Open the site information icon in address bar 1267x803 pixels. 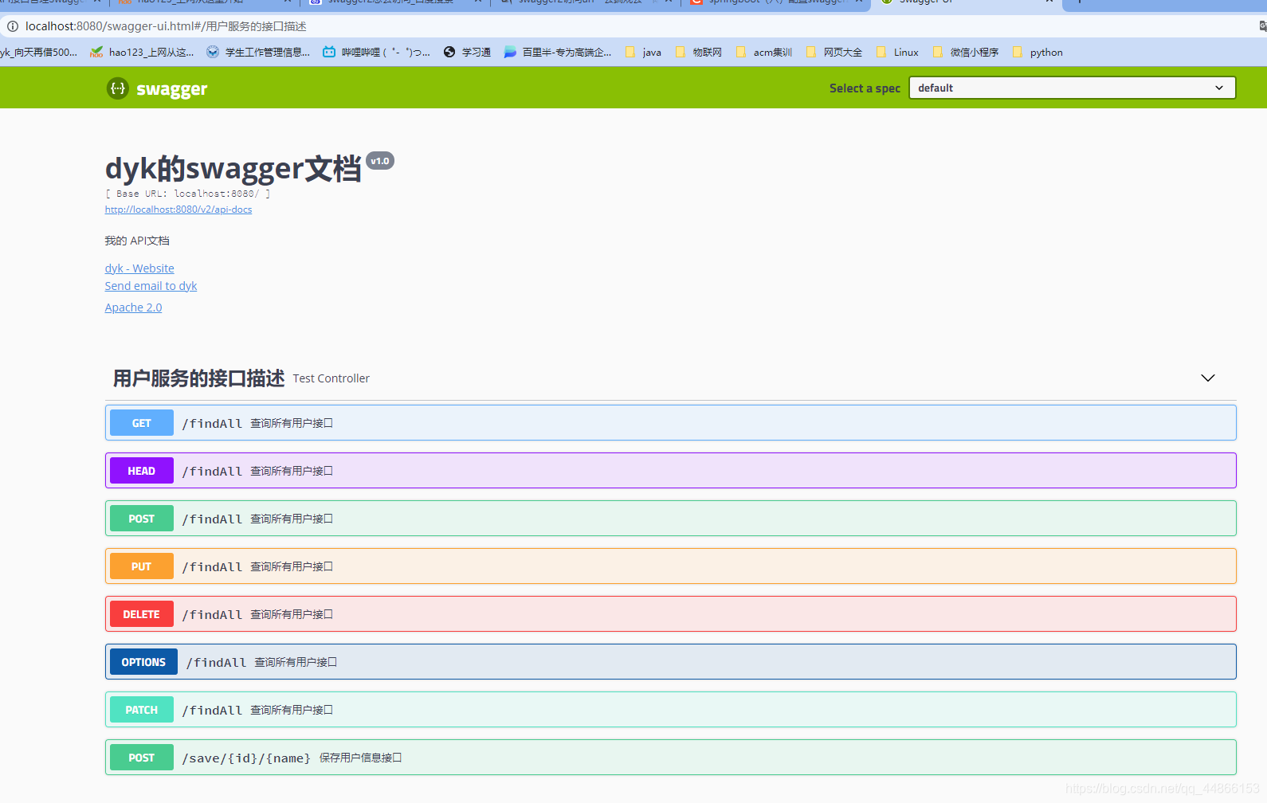click(x=12, y=26)
